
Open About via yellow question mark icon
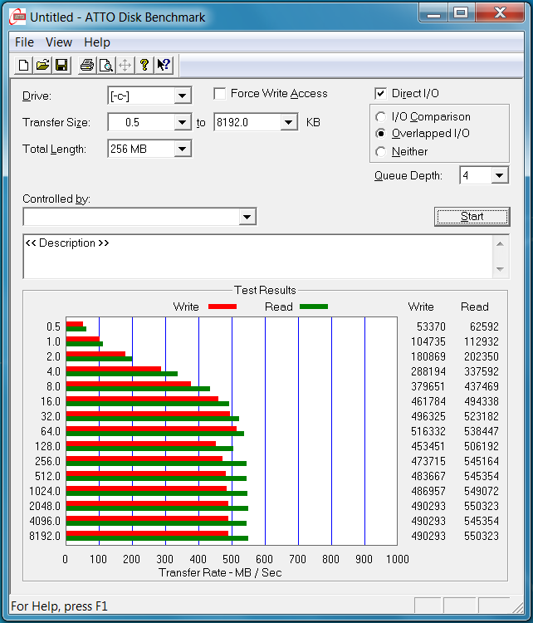pyautogui.click(x=144, y=65)
